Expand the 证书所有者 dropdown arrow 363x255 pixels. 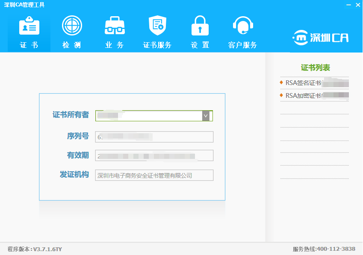206,116
